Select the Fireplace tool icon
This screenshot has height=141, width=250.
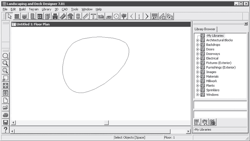point(55,16)
